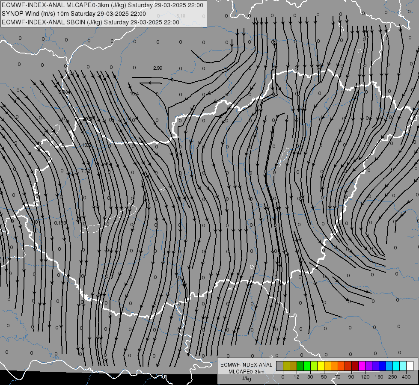Click legend tick label 50

pyautogui.click(x=324, y=377)
